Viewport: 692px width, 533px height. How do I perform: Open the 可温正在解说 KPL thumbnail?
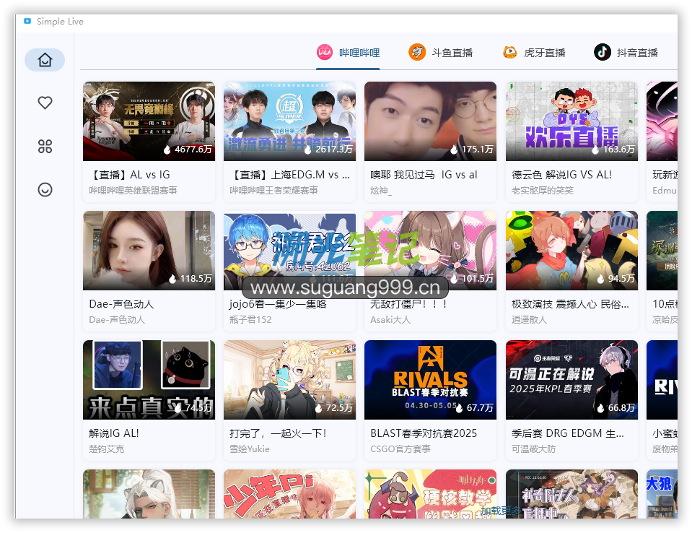(571, 380)
